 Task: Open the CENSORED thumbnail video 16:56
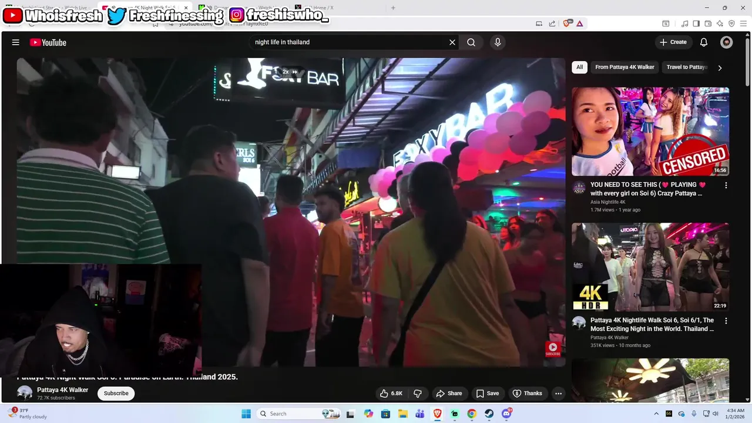[x=650, y=132]
